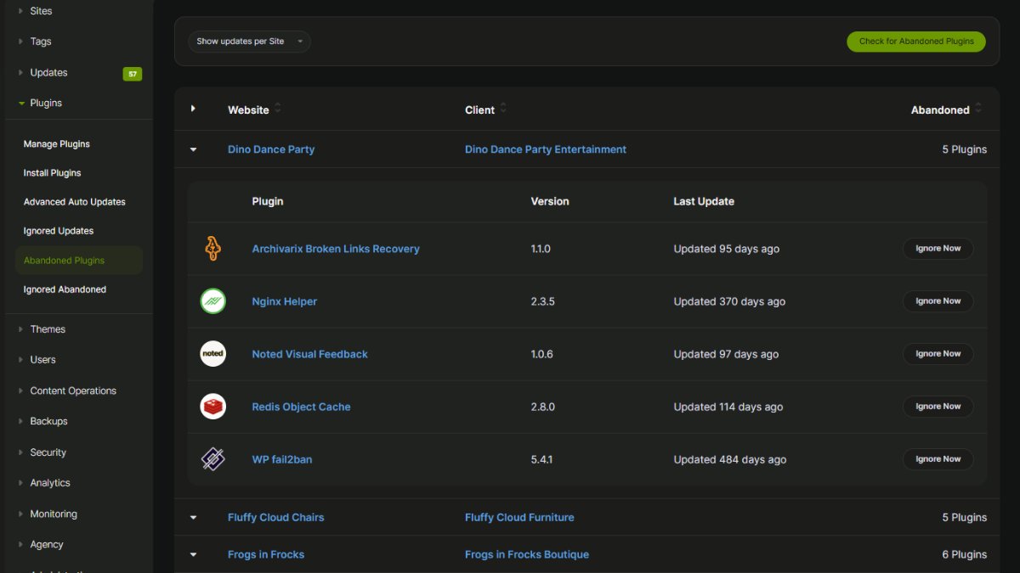Image resolution: width=1020 pixels, height=573 pixels.
Task: Expand the Backups sidebar section
Action: pyautogui.click(x=21, y=422)
